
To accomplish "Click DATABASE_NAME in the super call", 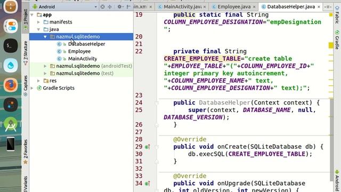I will pos(266,110).
